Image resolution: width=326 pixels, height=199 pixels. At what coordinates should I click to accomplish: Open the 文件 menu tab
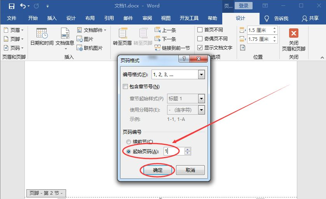pyautogui.click(x=12, y=18)
